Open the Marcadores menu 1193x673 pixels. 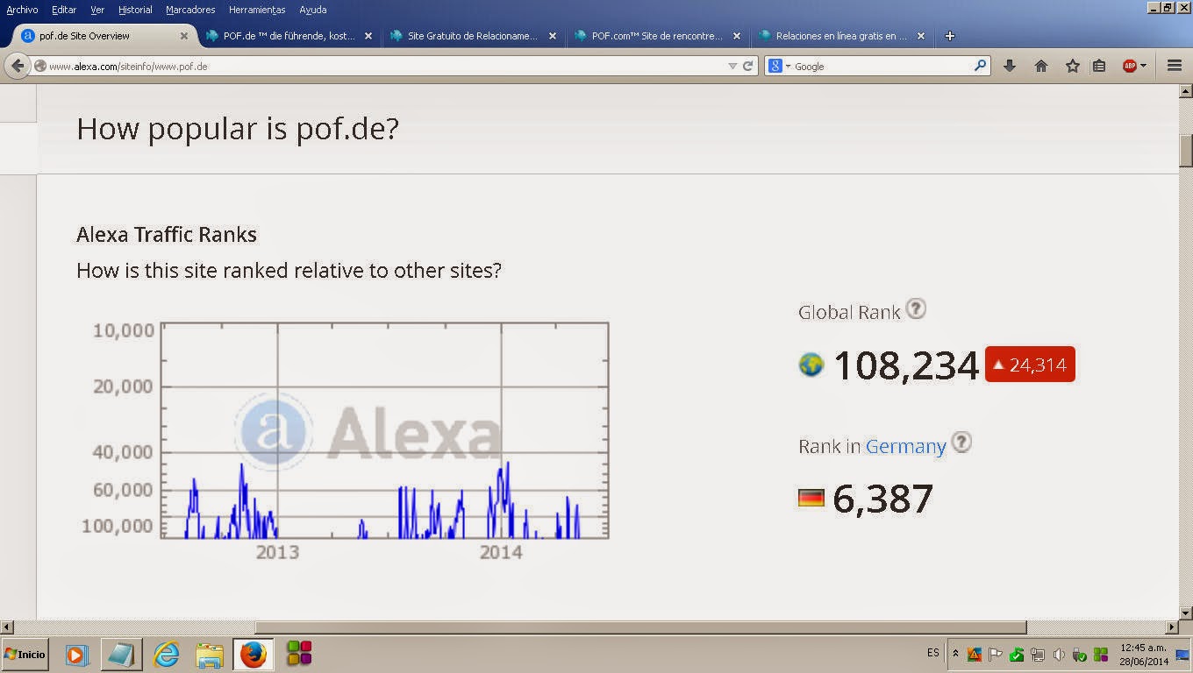[x=190, y=10]
